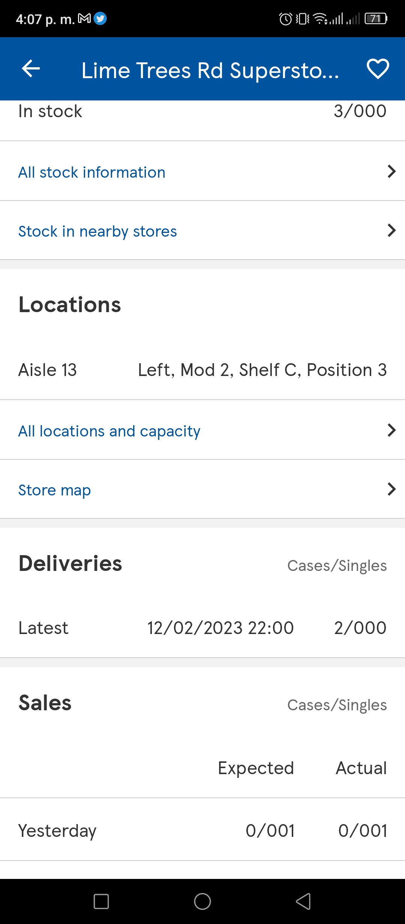Open All stock information link
This screenshot has height=924, width=405.
91,172
